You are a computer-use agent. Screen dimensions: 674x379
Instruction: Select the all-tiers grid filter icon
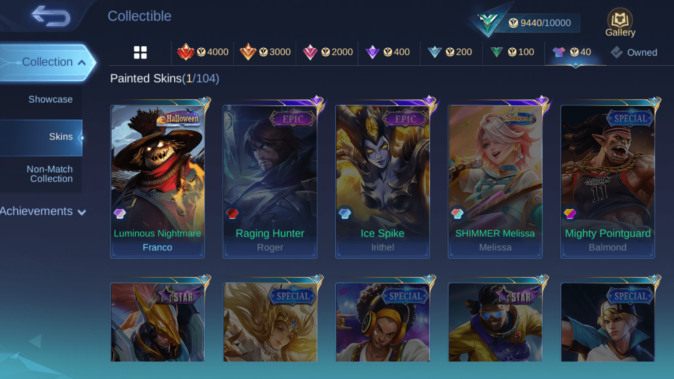tap(140, 53)
